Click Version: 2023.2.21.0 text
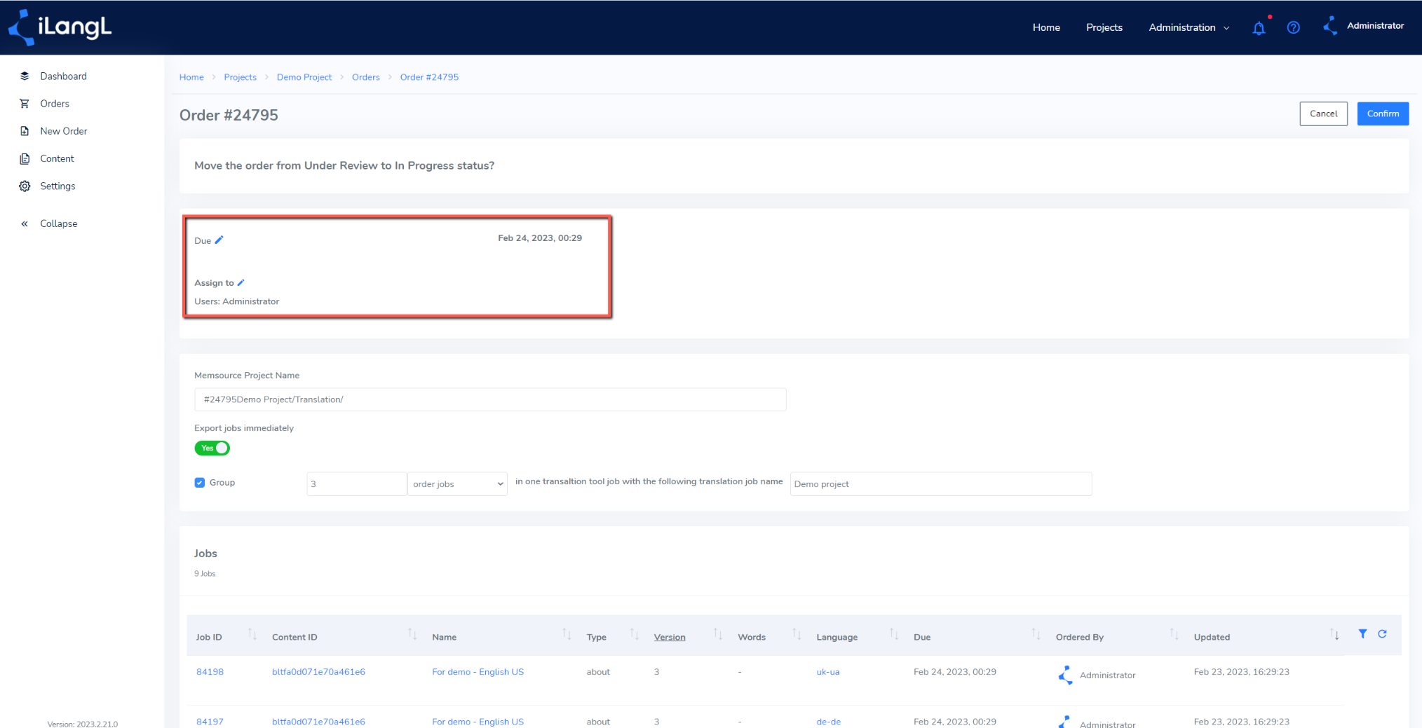1422x728 pixels. point(83,724)
